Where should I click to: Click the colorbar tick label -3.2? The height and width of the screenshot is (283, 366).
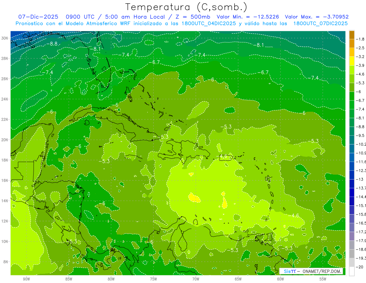(x=361, y=56)
